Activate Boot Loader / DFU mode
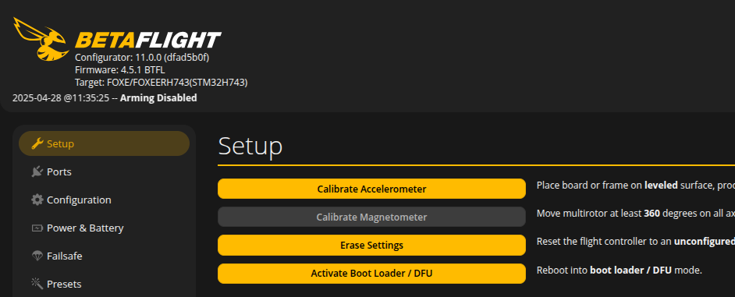The height and width of the screenshot is (297, 735). click(x=371, y=273)
